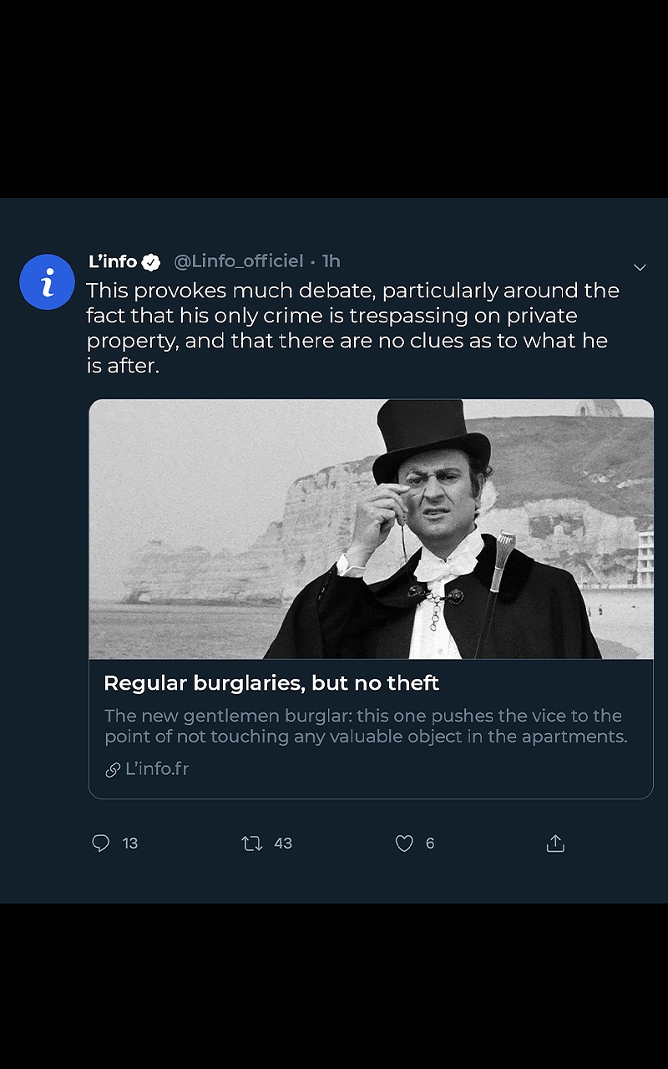
Task: Click the reply count of 13
Action: [130, 844]
